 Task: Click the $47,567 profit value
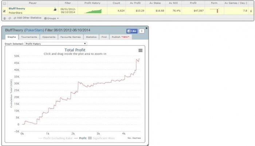(x=199, y=11)
